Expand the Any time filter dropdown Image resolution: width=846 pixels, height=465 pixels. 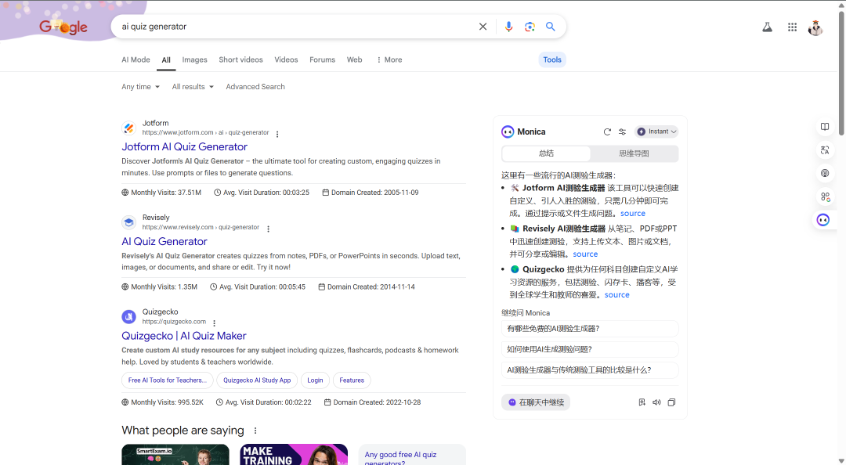(140, 87)
